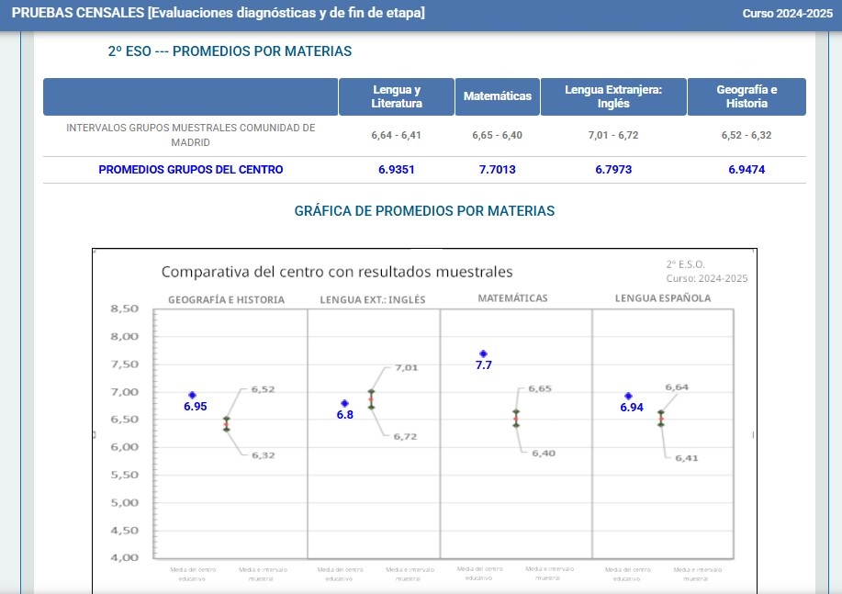Click the Lengua y Literatura column header
Image resolution: width=842 pixels, height=594 pixels.
click(397, 96)
